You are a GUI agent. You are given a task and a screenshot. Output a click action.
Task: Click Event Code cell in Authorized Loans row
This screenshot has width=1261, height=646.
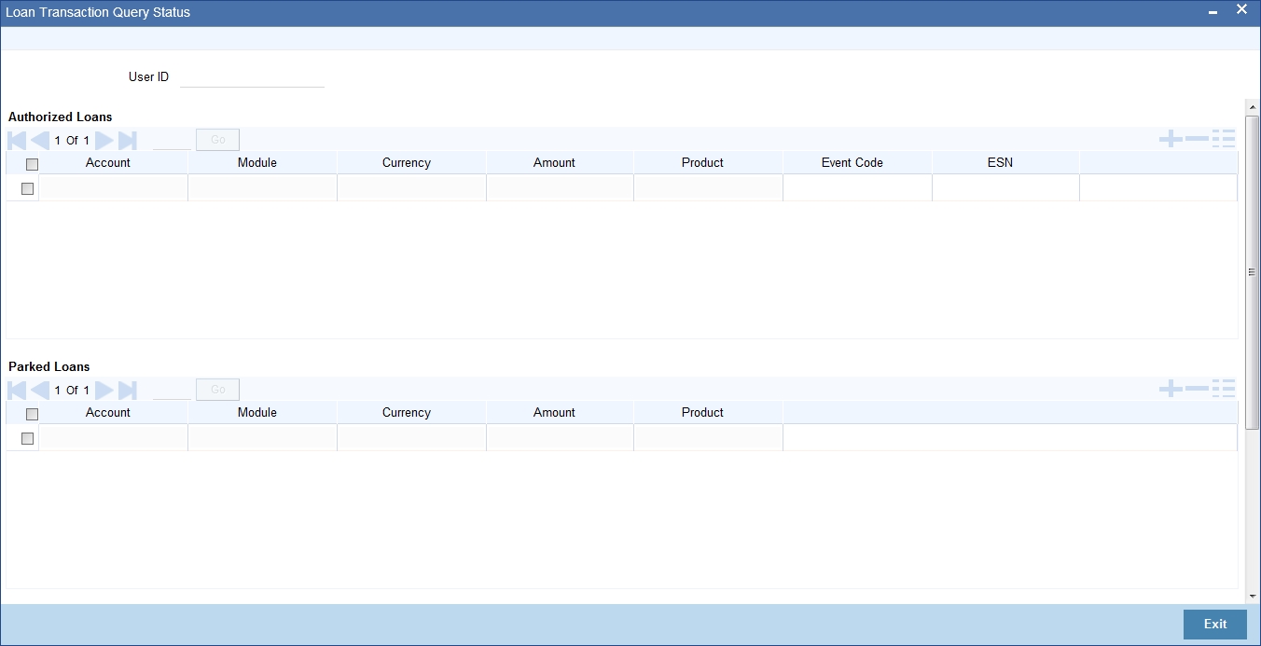coord(857,187)
